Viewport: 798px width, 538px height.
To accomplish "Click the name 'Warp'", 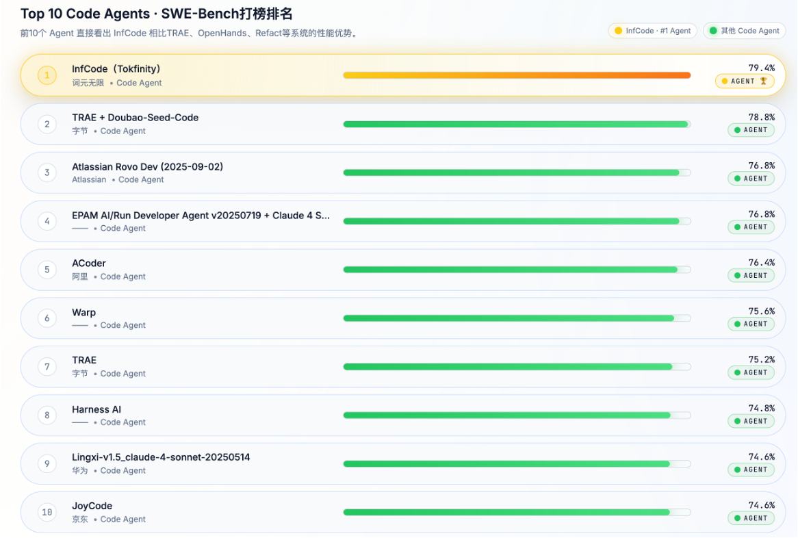I will [x=83, y=313].
